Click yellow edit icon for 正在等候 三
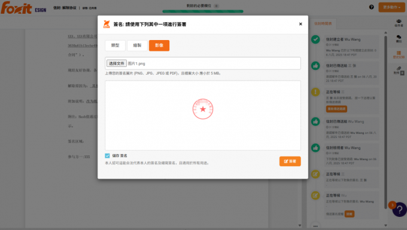Image resolution: width=407 pixels, height=230 pixels. pos(315,174)
